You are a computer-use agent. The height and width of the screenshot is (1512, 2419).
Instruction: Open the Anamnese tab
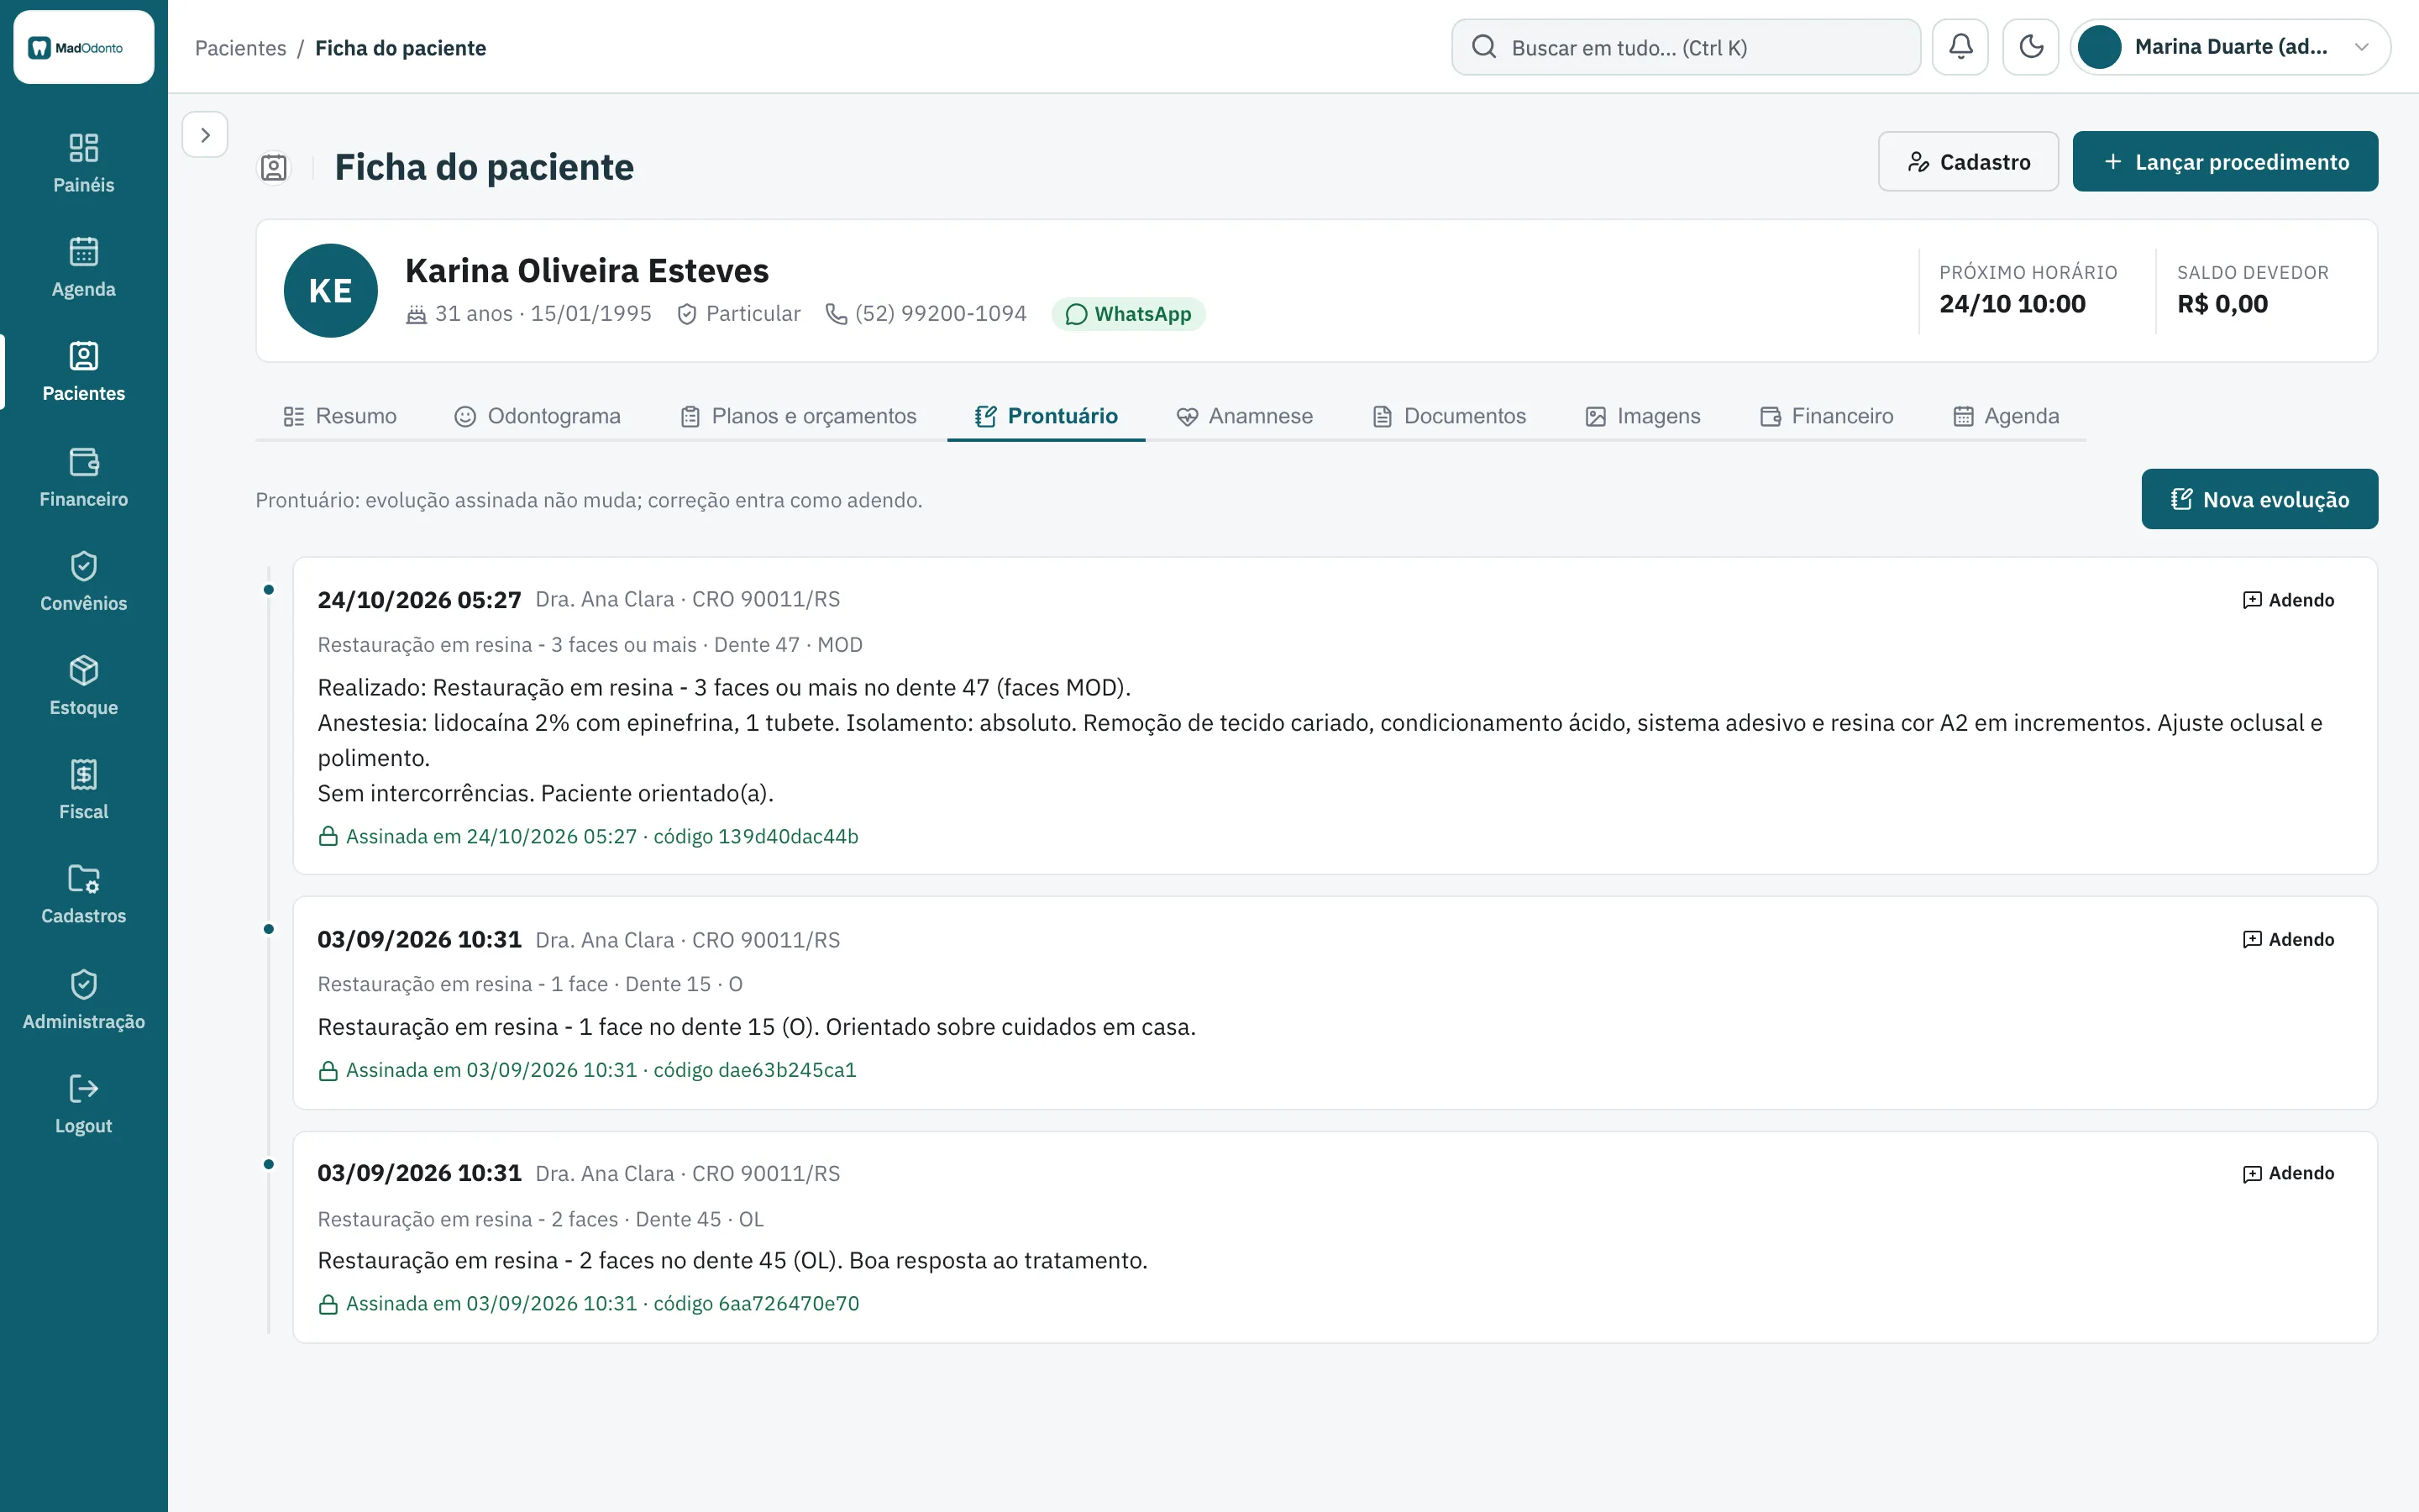pyautogui.click(x=1245, y=416)
